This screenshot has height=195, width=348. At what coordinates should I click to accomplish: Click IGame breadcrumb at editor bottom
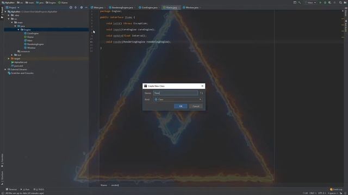[x=104, y=185]
